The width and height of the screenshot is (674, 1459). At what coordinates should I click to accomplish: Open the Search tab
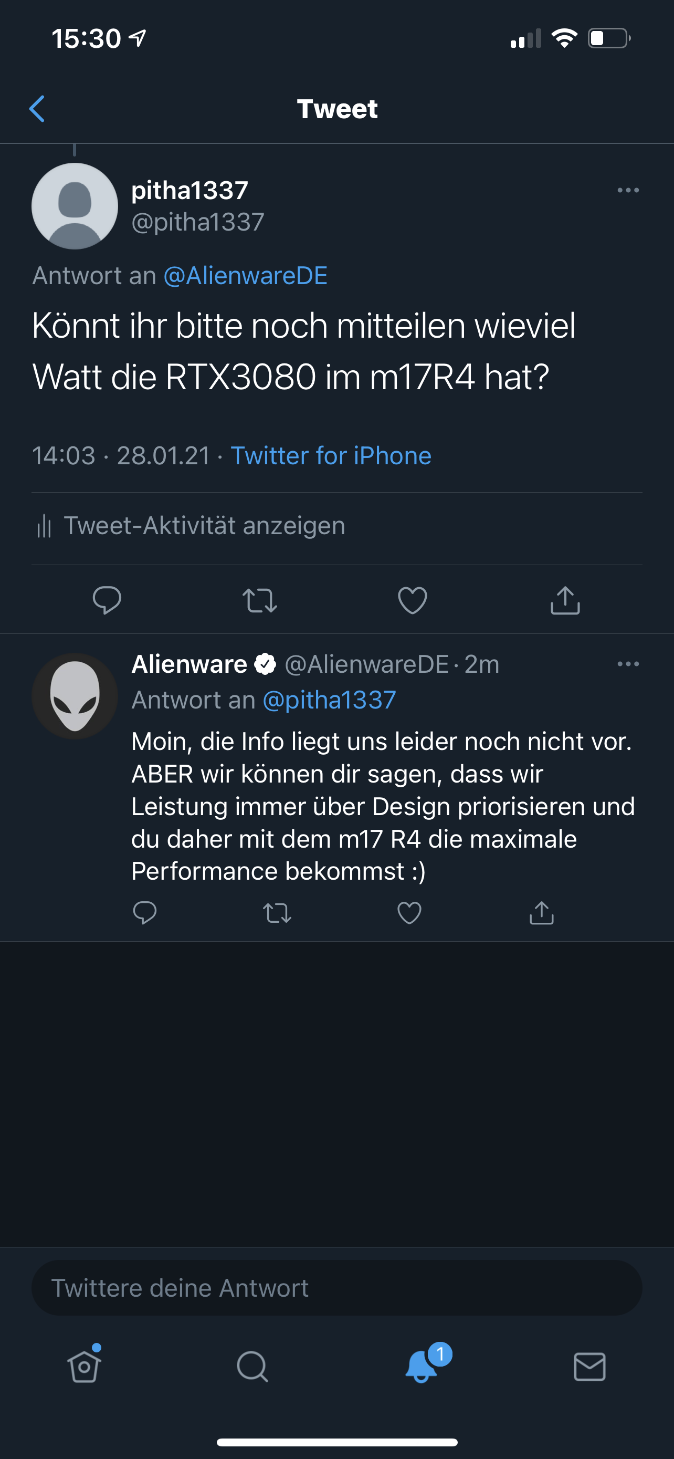coord(252,1367)
